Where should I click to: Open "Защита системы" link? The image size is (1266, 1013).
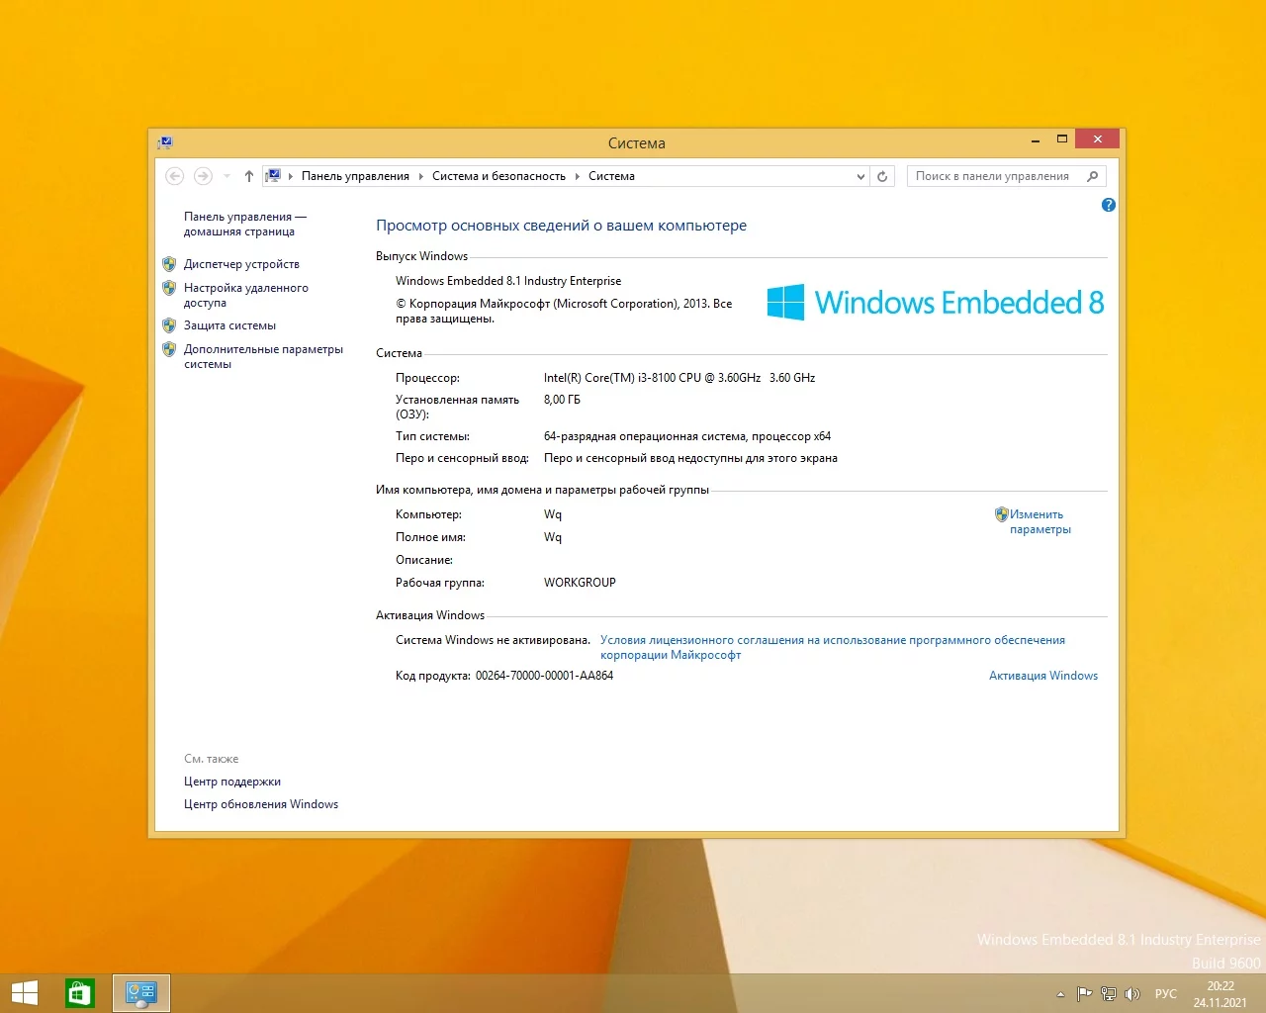point(229,325)
